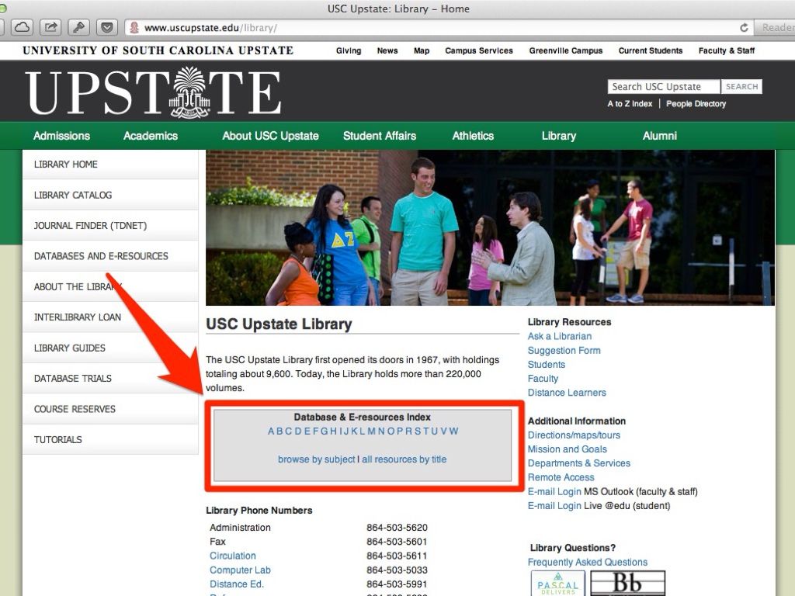795x596 pixels.
Task: Reload the page with the refresh icon
Action: coord(744,28)
